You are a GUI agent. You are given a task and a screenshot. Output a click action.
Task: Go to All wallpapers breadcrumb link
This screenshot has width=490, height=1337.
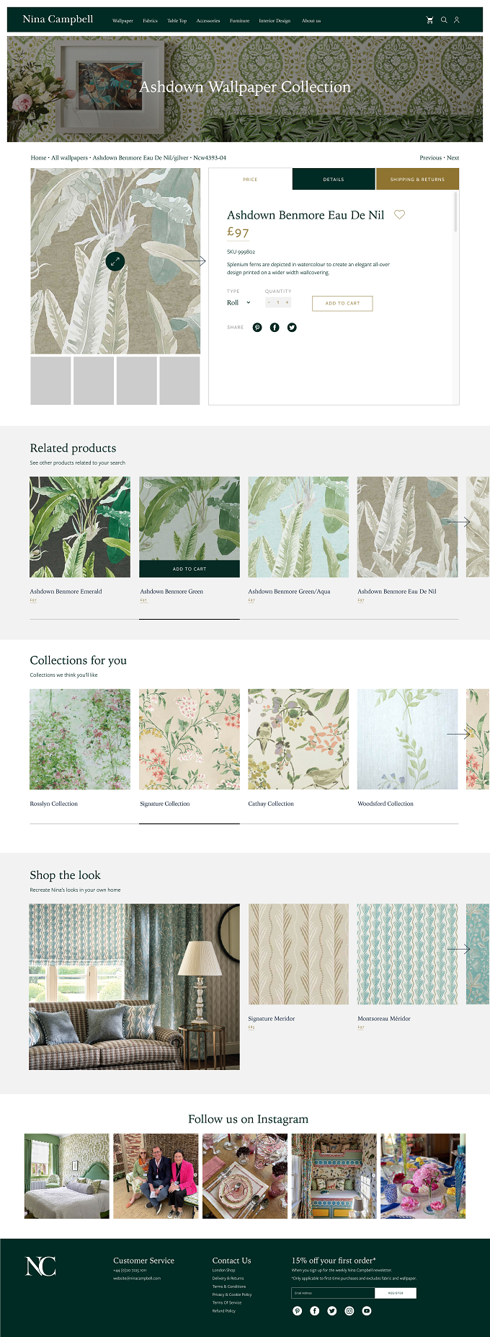(69, 157)
